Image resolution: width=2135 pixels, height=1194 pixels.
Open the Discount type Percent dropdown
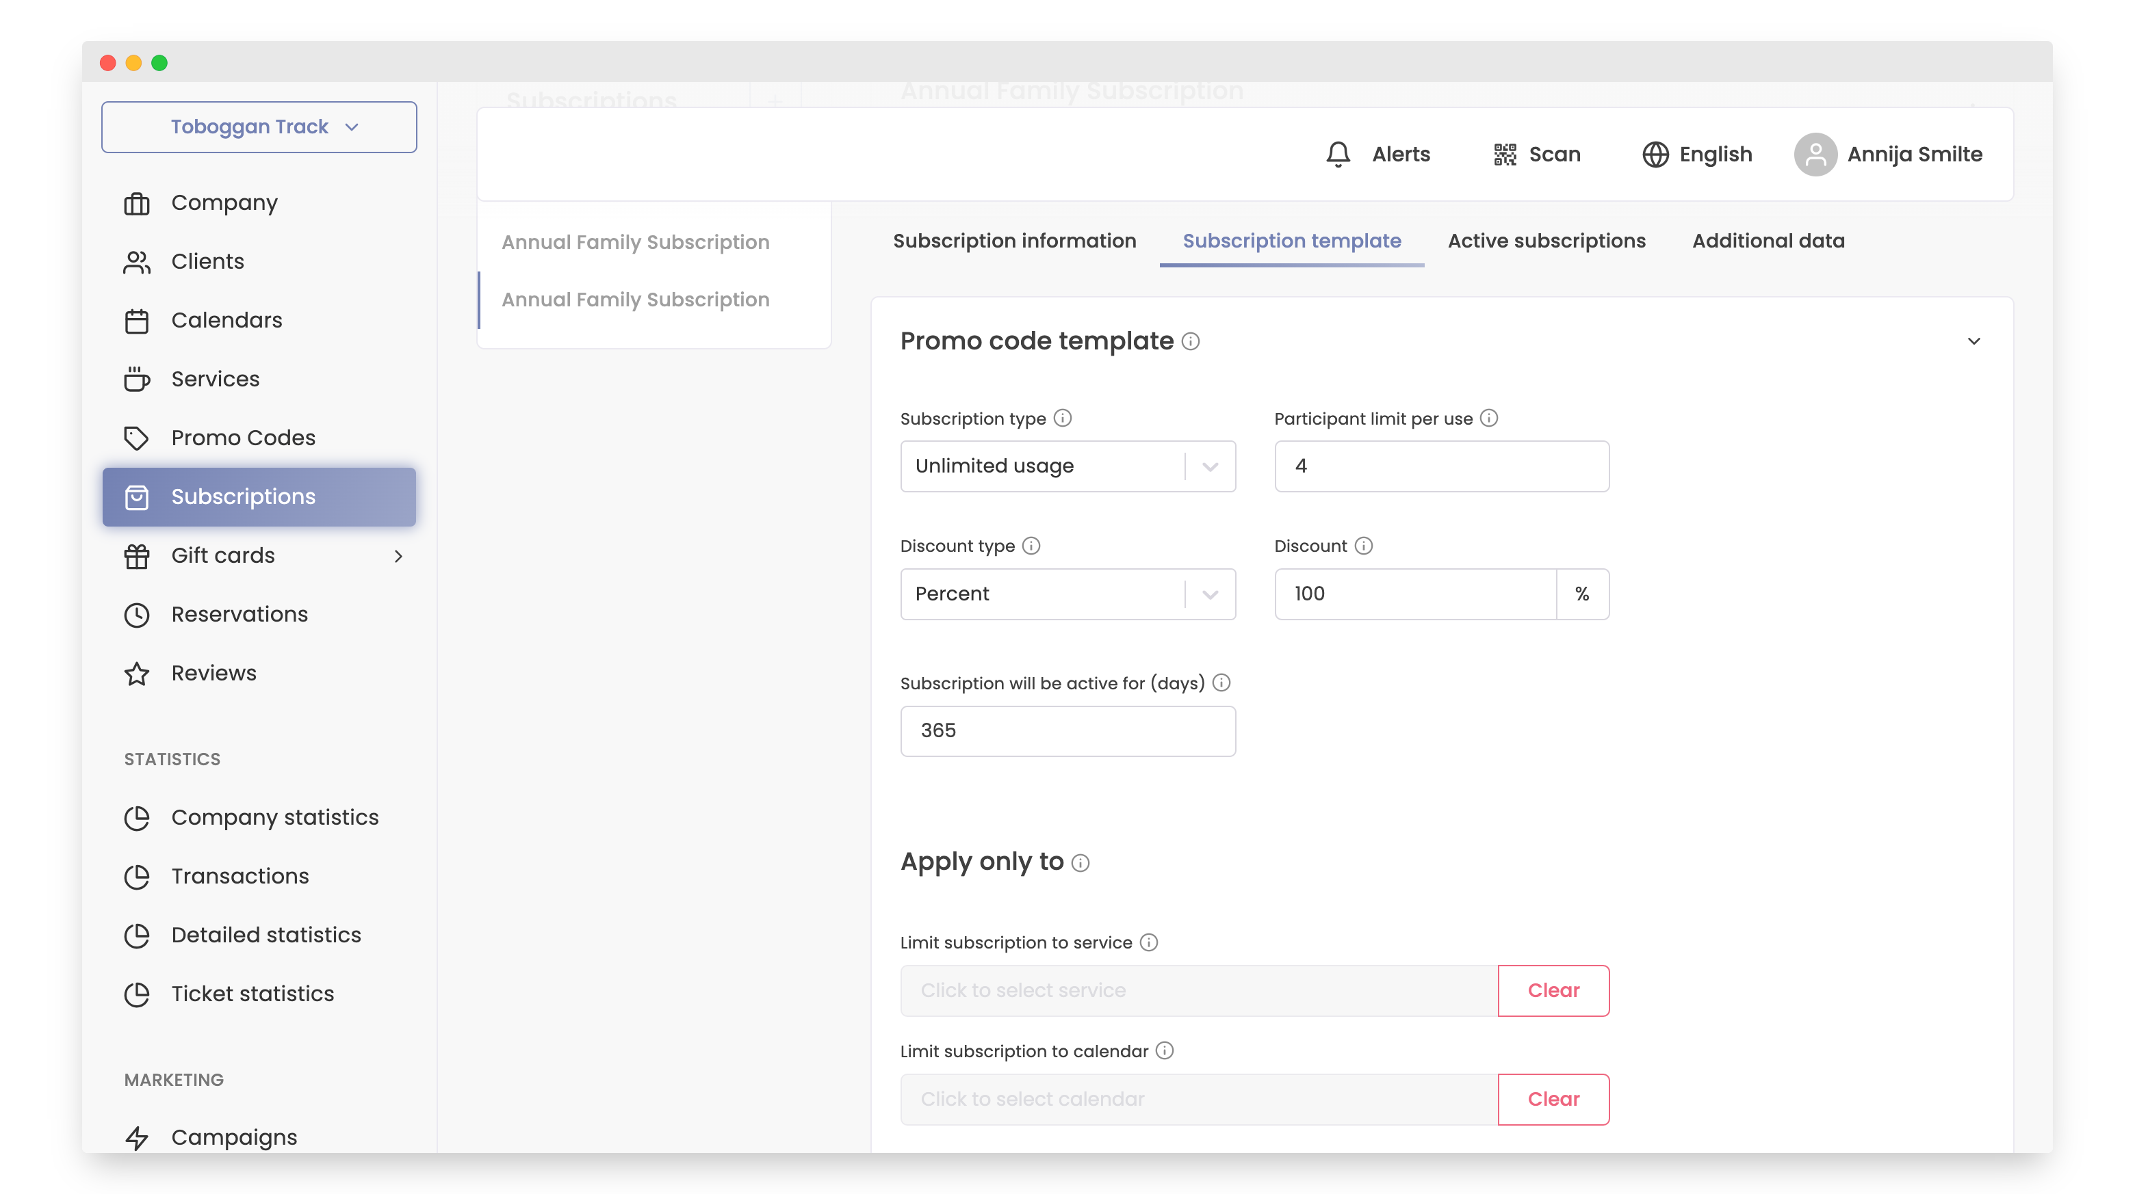(x=1067, y=594)
